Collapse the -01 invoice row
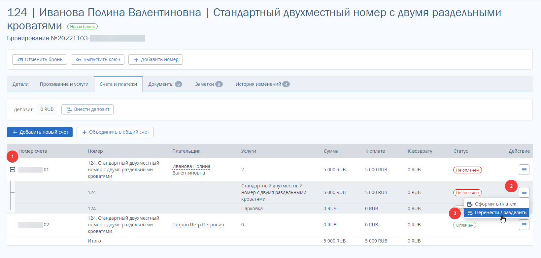Screen dimensions: 541x258 [x=13, y=170]
